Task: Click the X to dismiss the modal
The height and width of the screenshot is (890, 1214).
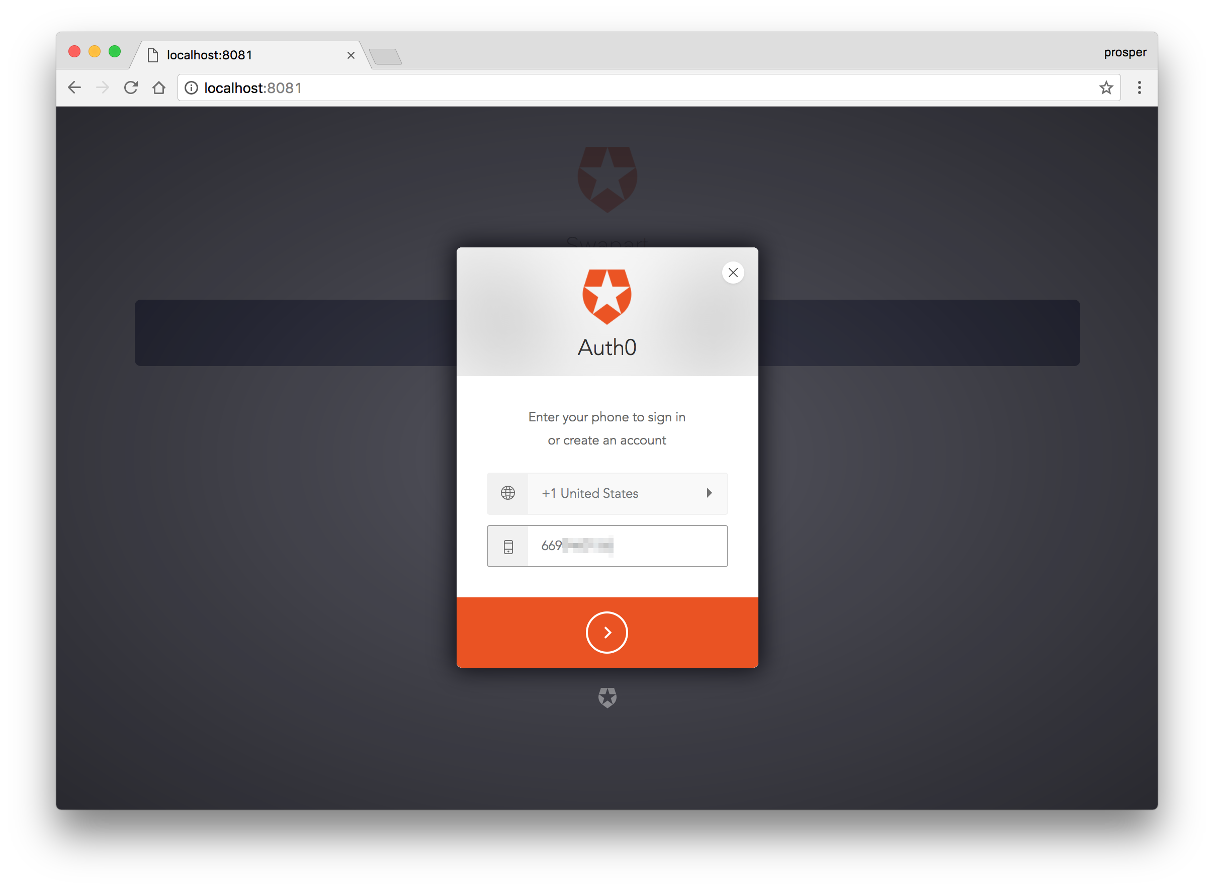Action: pos(732,273)
